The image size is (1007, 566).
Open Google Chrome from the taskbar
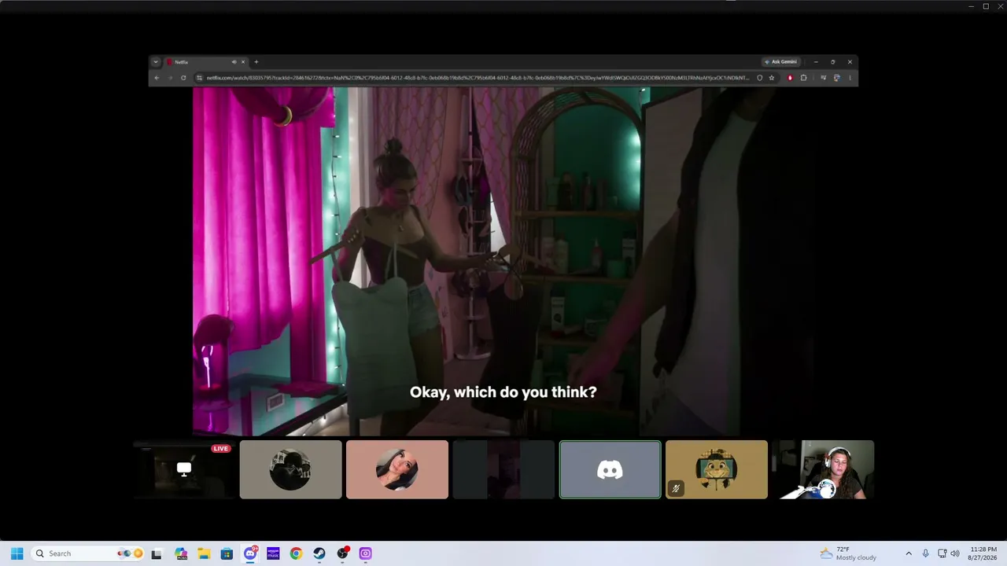point(296,553)
